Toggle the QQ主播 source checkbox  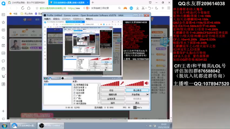coord(74,101)
